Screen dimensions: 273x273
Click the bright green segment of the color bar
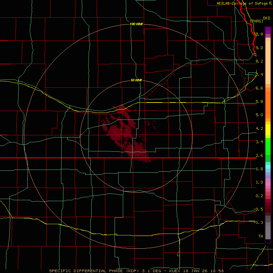coord(268,146)
